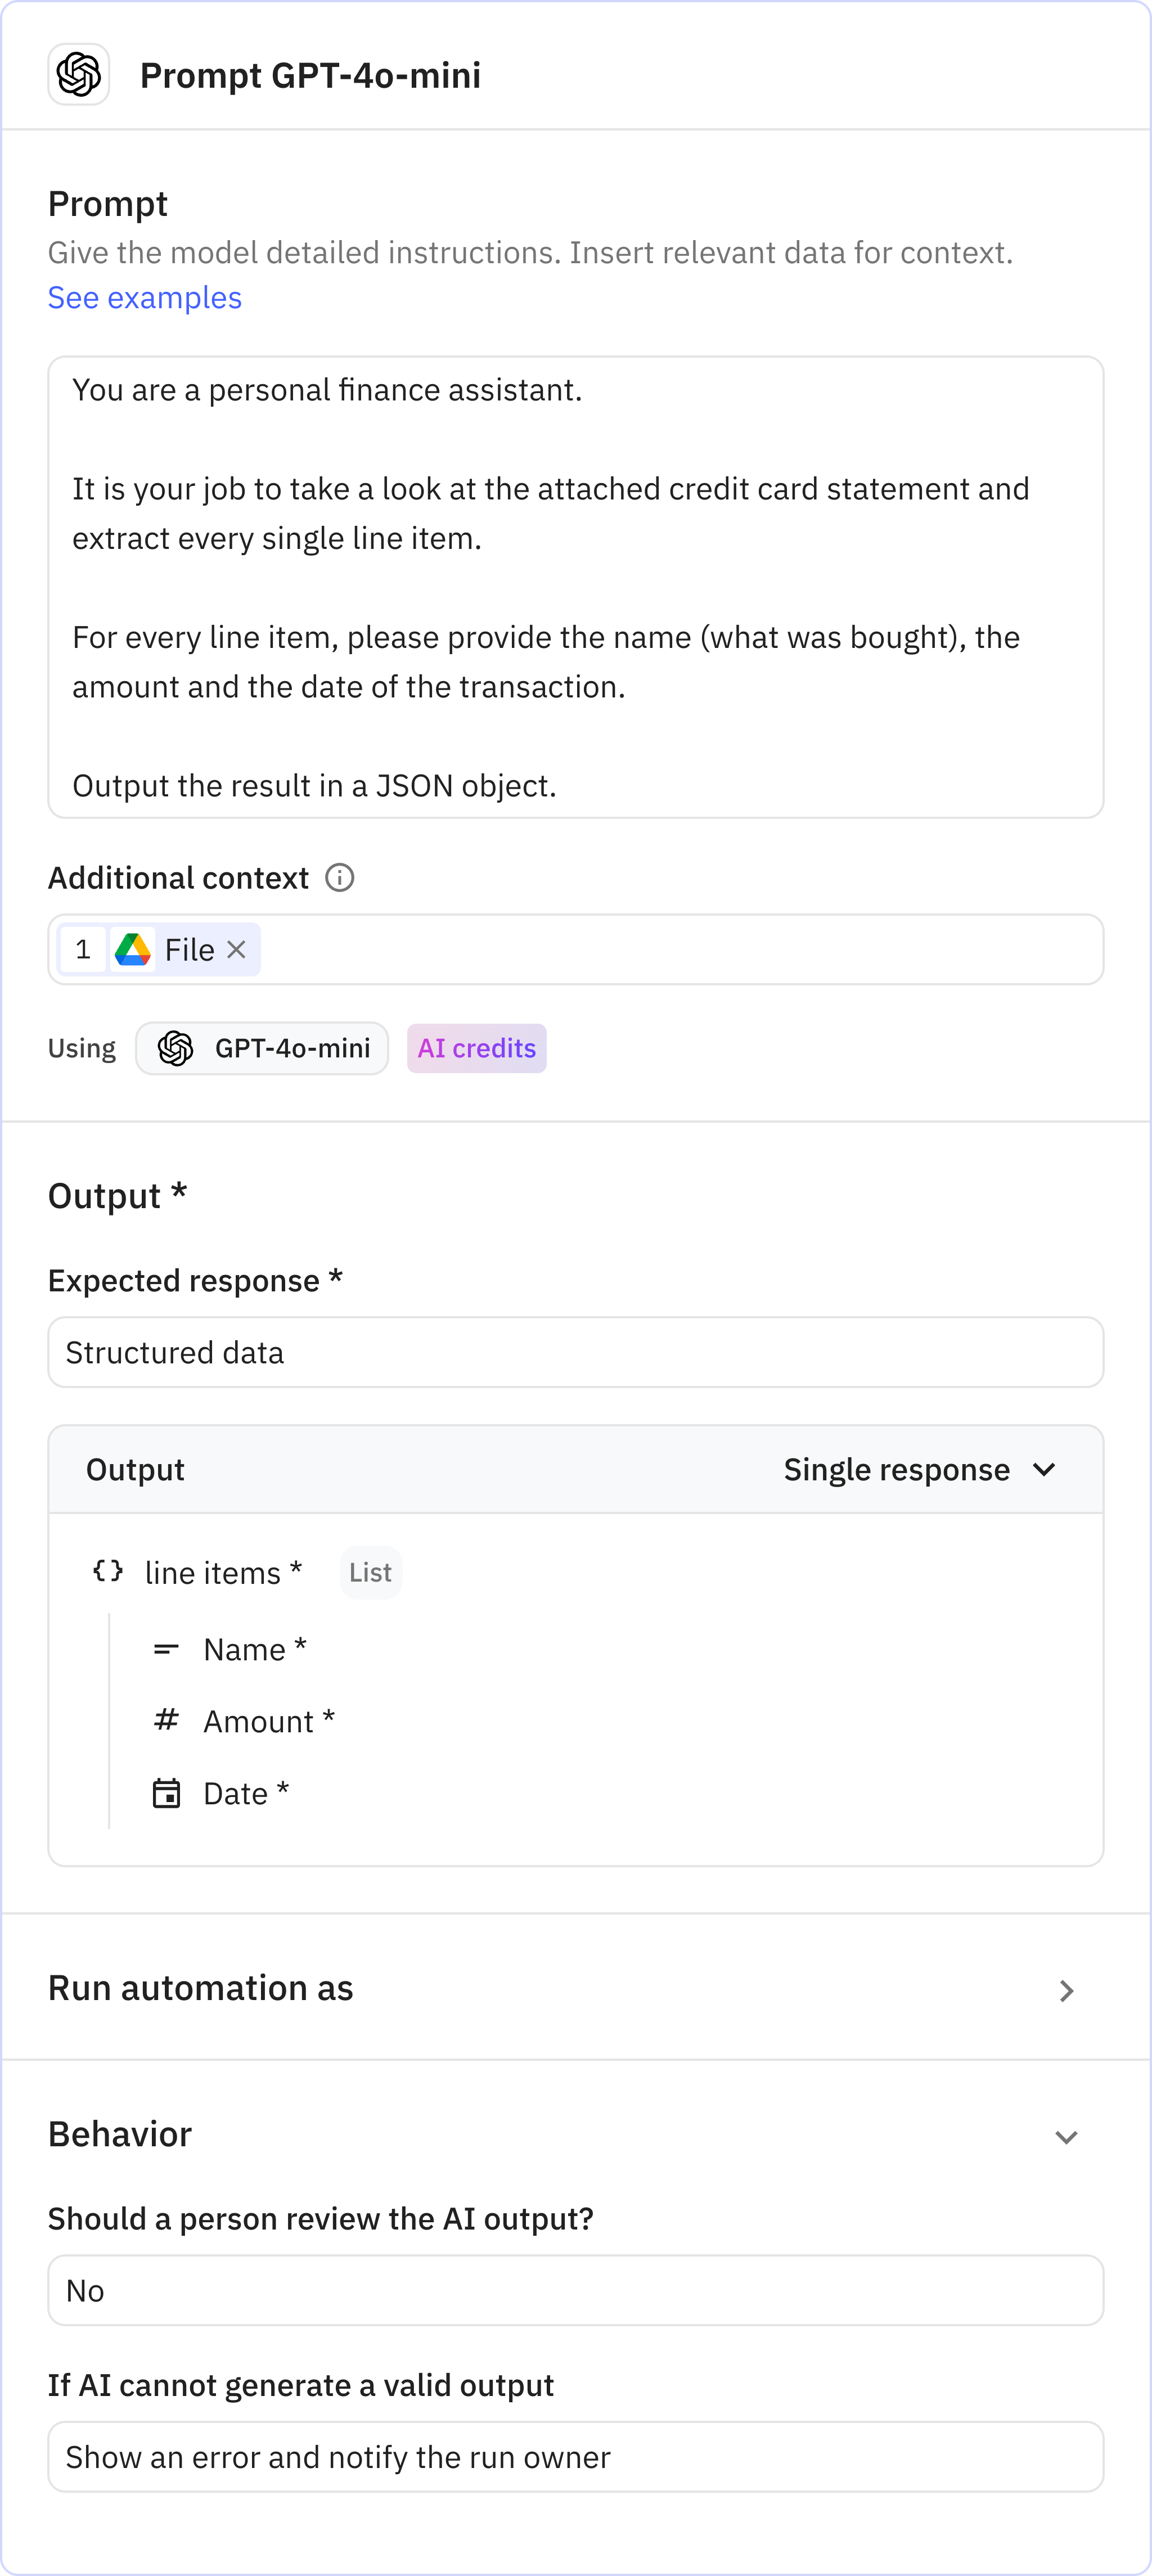Click the Date calendar icon
1152x2576 pixels.
[166, 1793]
